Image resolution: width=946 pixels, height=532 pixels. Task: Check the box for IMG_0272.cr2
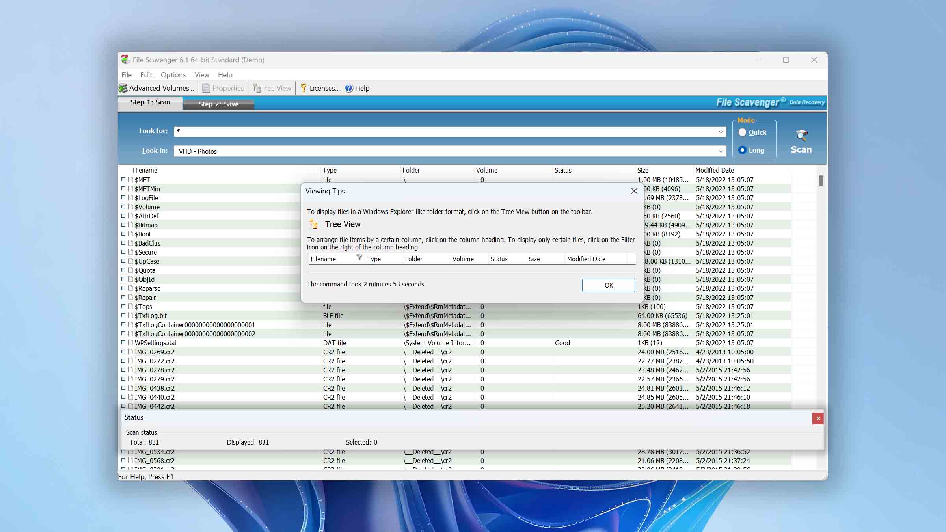[123, 361]
